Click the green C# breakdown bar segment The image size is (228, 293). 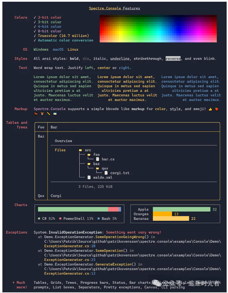73,209
